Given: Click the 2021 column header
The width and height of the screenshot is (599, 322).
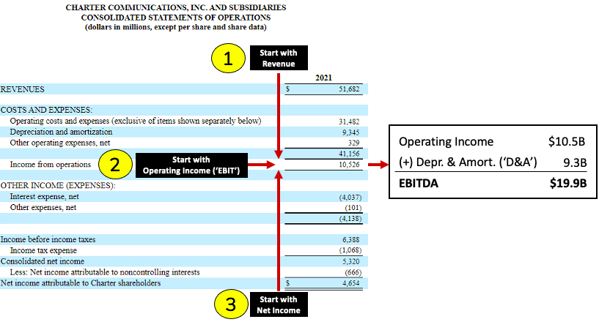Looking at the screenshot, I should point(324,78).
